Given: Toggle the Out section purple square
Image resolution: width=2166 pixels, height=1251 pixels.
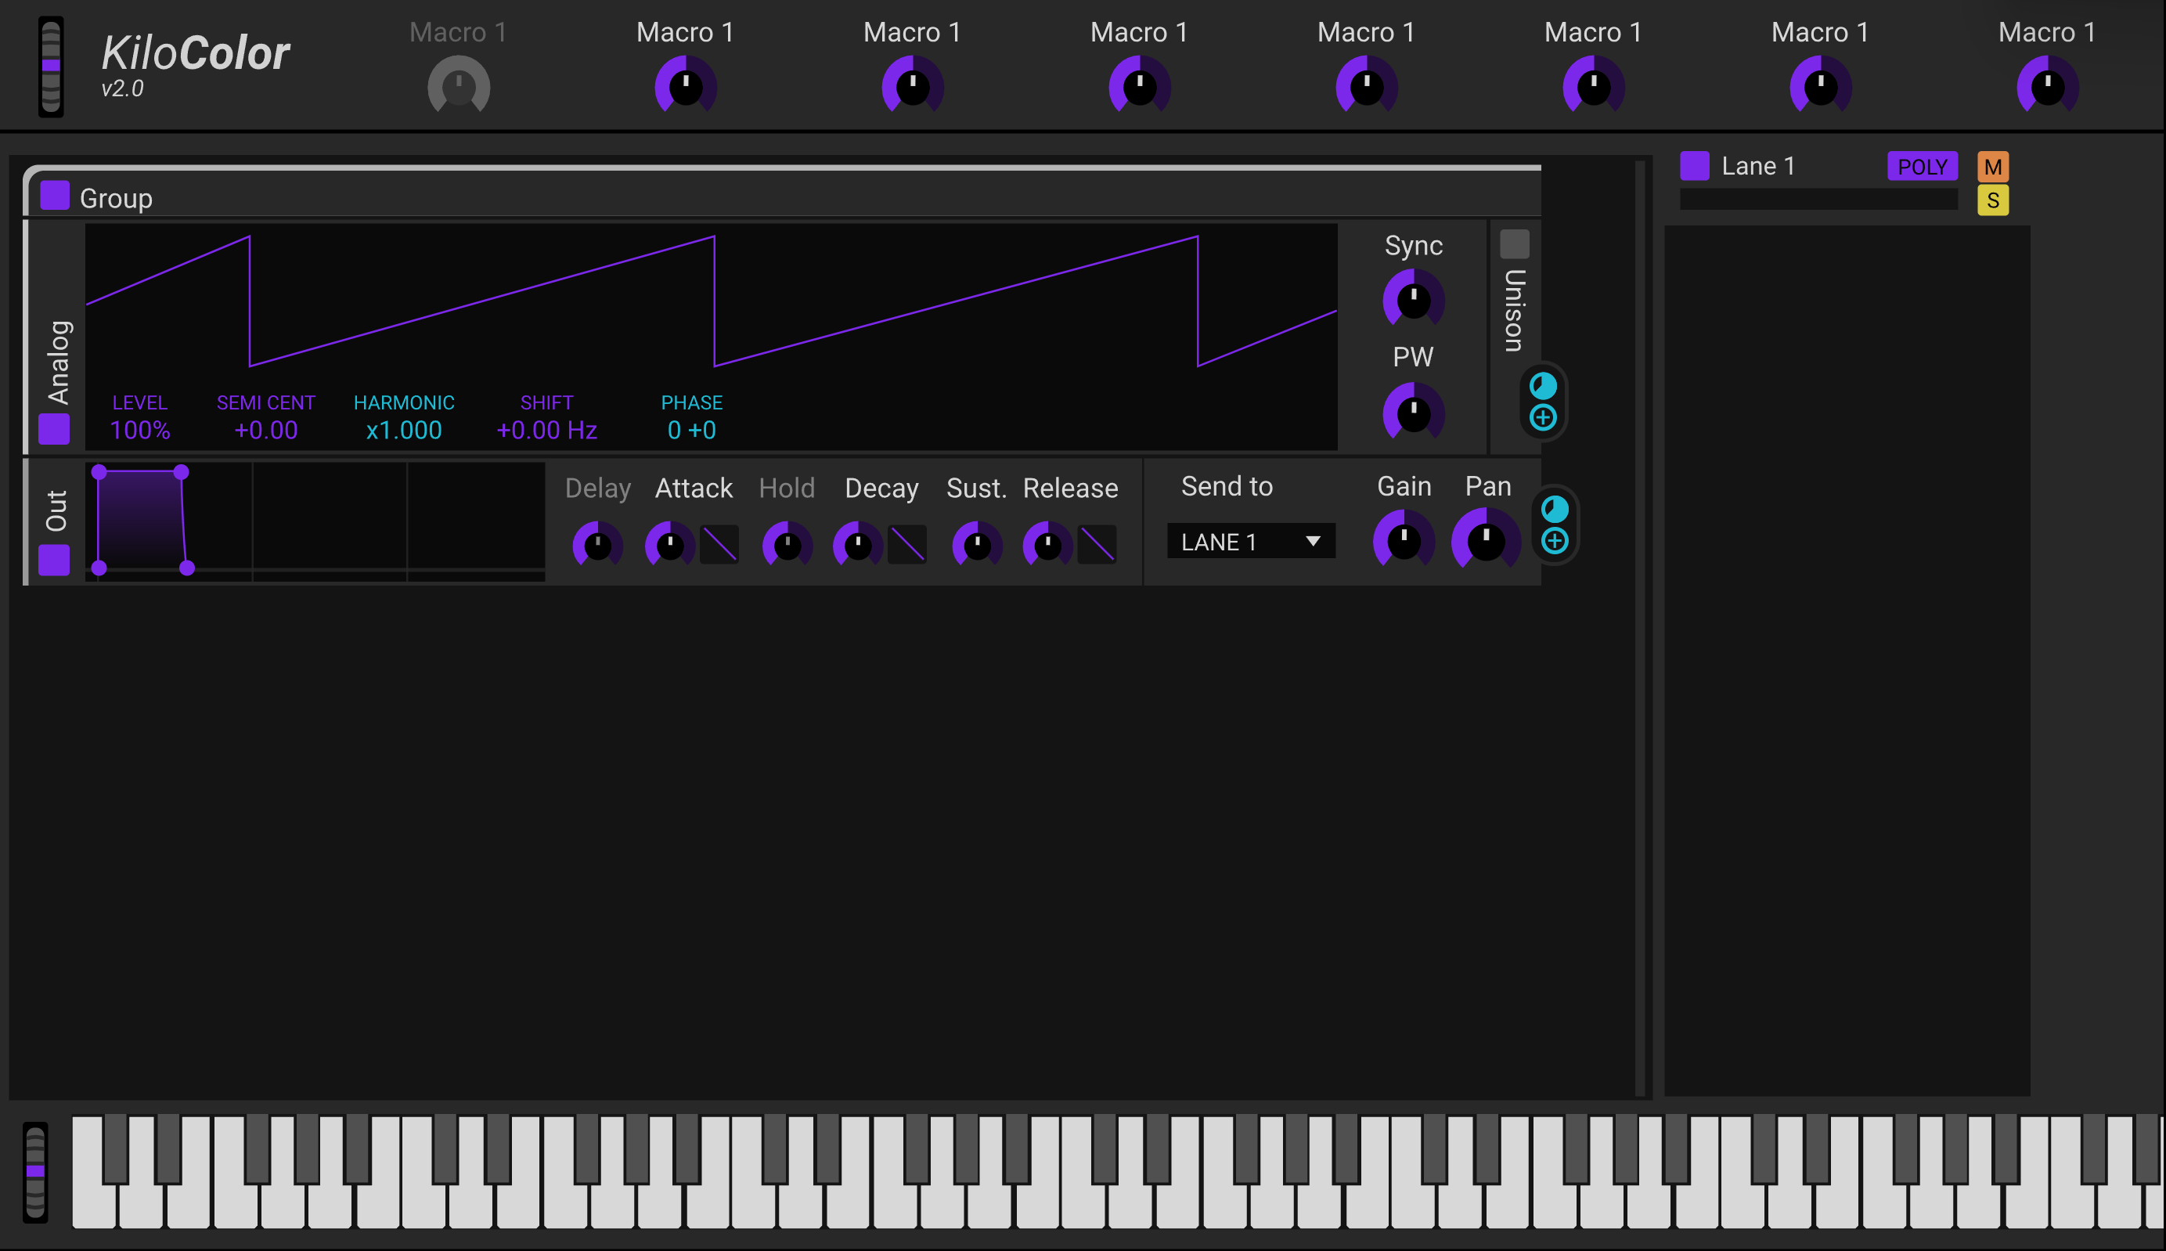Looking at the screenshot, I should (54, 561).
